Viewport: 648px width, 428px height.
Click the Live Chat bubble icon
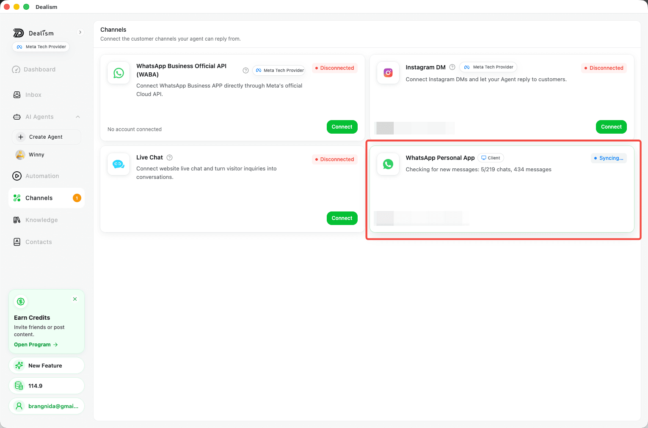point(119,164)
